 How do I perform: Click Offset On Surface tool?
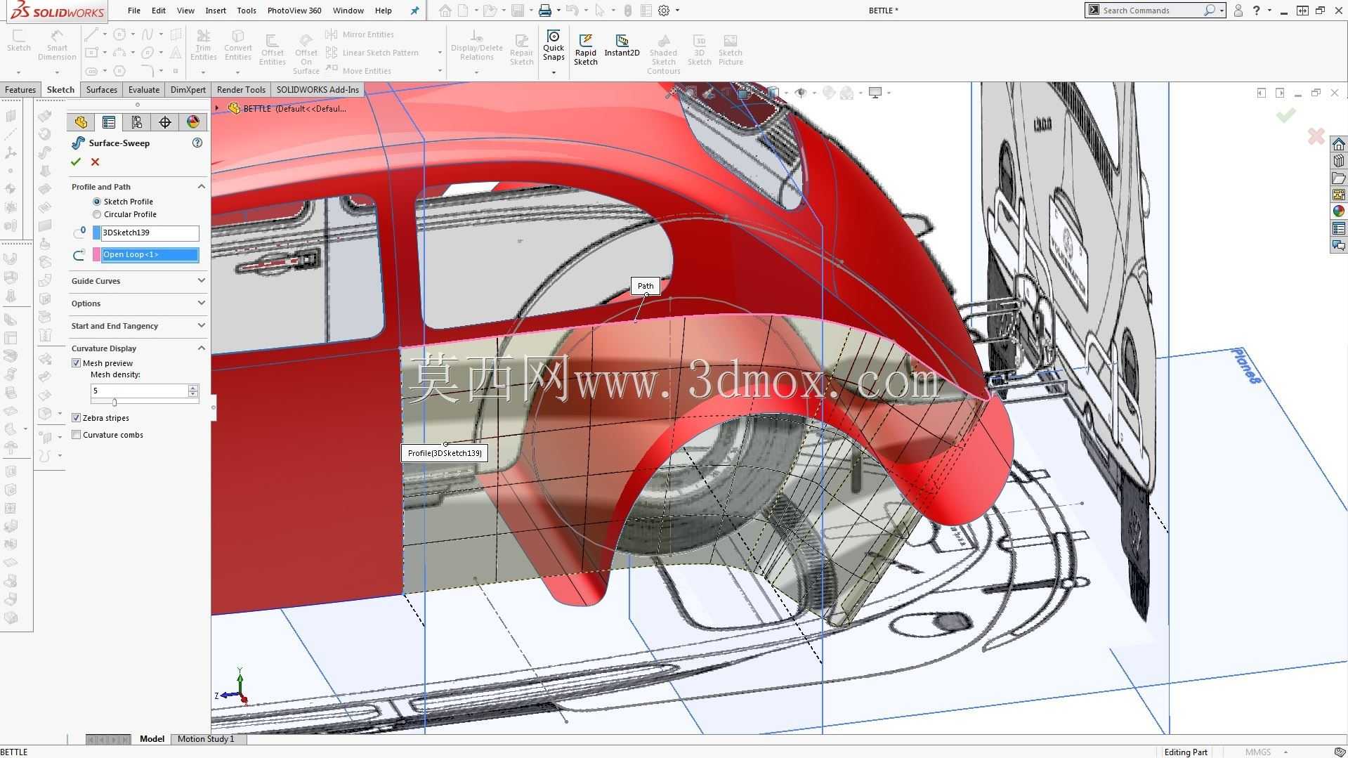(x=306, y=53)
